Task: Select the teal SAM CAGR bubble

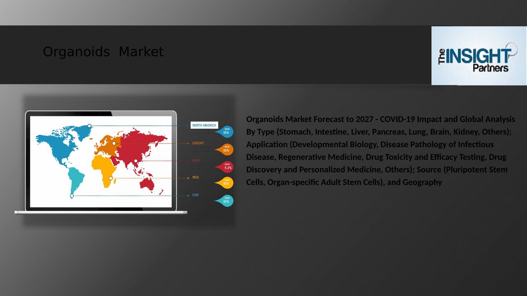Action: (226, 201)
